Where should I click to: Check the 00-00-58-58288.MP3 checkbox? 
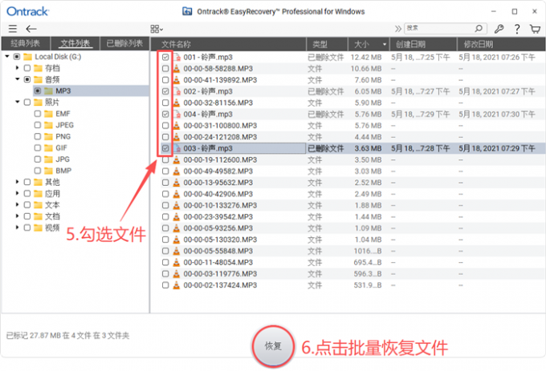(x=165, y=69)
